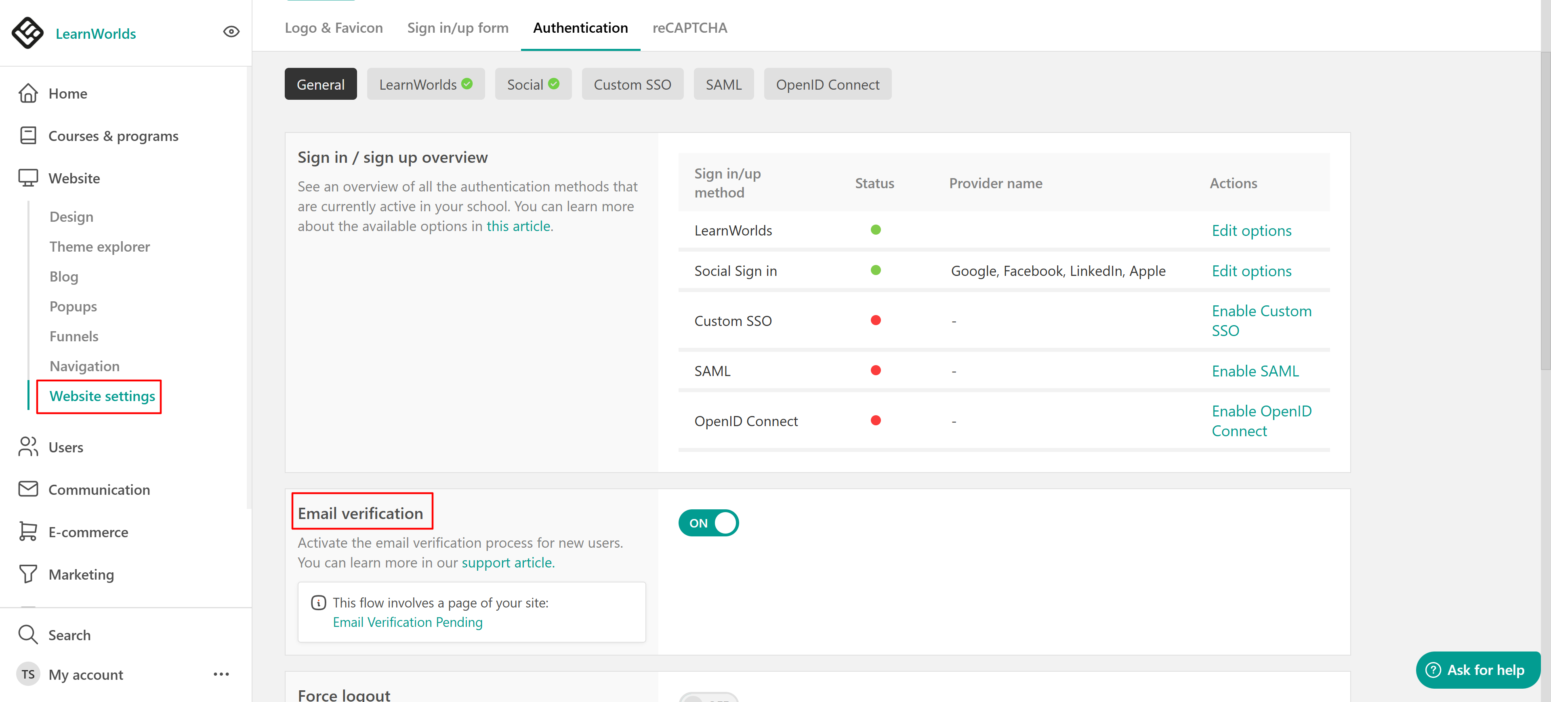The height and width of the screenshot is (702, 1551).
Task: Switch to reCAPTCHA tab
Action: 689,28
